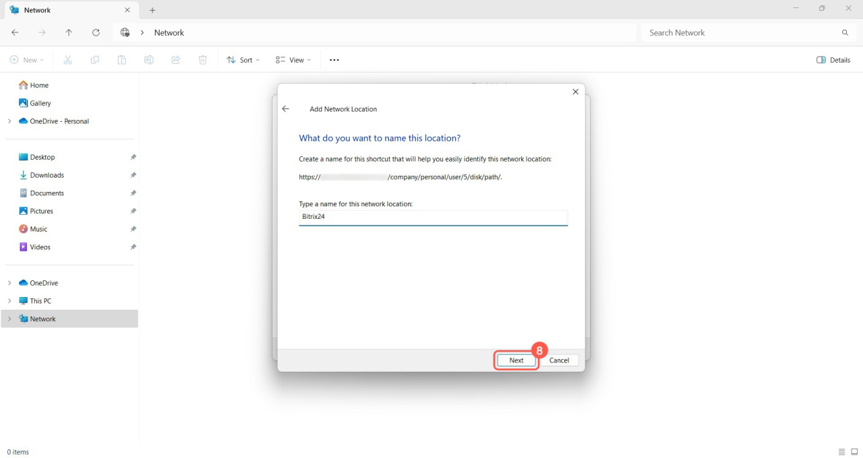Viewport: 863px width, 458px height.
Task: Cancel the Add Network Location dialog
Action: [559, 360]
